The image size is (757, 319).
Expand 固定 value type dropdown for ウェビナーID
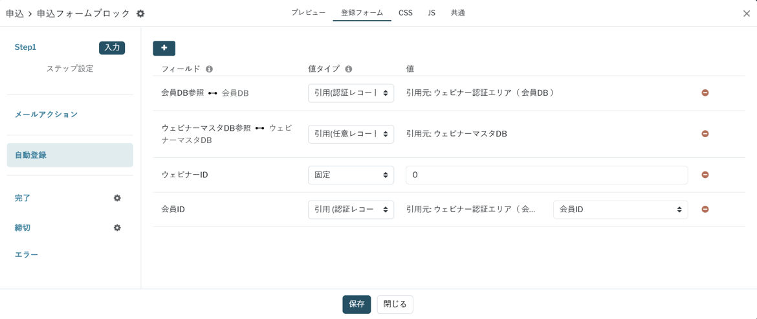351,175
